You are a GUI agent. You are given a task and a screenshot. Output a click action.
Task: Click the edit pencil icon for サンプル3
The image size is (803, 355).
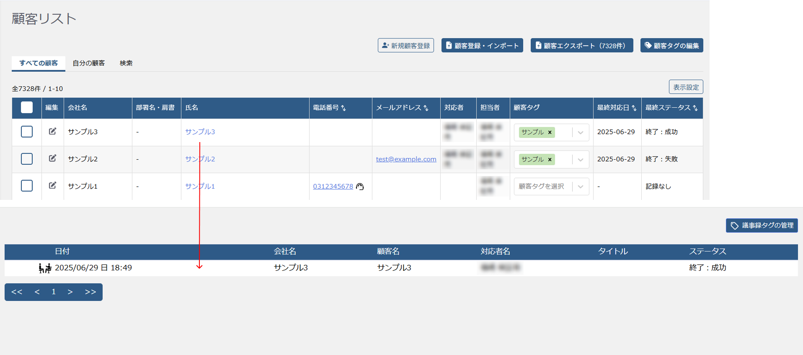click(52, 131)
